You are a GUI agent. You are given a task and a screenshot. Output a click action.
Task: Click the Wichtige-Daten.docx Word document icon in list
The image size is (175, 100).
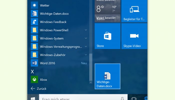click(x=34, y=13)
